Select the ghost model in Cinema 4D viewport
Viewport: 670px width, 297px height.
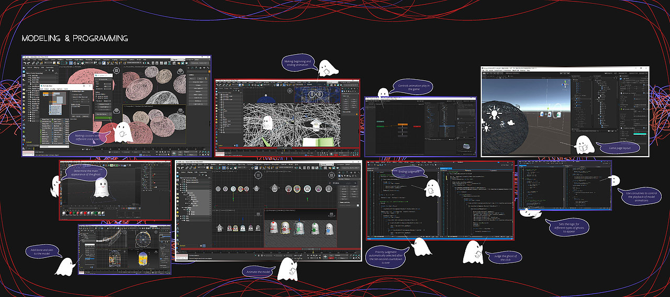[102, 188]
